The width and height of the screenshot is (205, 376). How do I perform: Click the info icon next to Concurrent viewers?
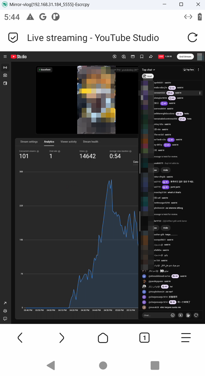(38, 151)
